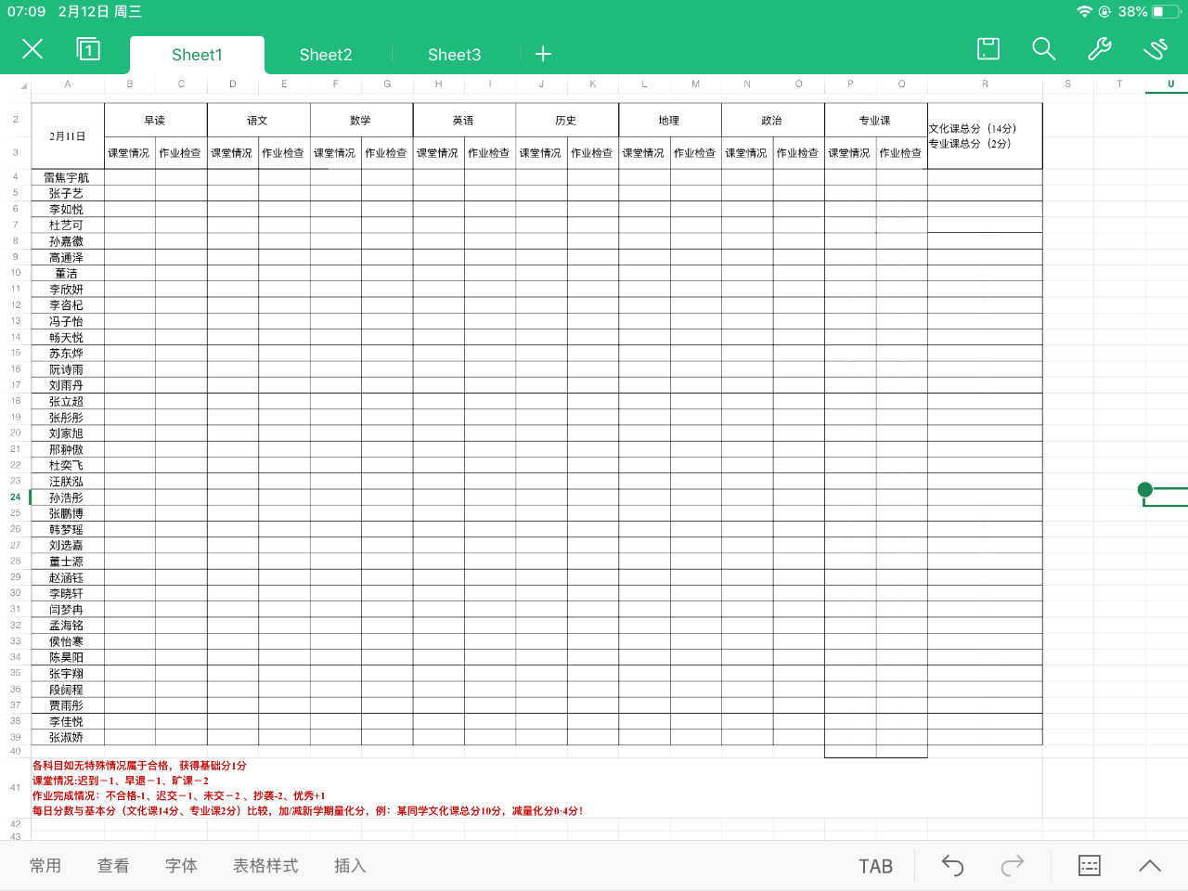Viewport: 1188px width, 891px height.
Task: Tap the save document icon
Action: coord(988,49)
